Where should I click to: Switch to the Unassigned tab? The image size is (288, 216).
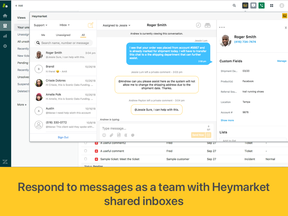click(63, 35)
